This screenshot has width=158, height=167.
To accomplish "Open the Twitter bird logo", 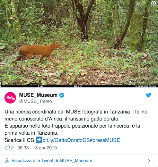I will click(x=148, y=95).
